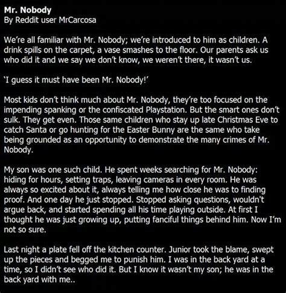Click the username MrCarcosa in byline
Viewport: 286px width, 293px height.
pos(77,20)
